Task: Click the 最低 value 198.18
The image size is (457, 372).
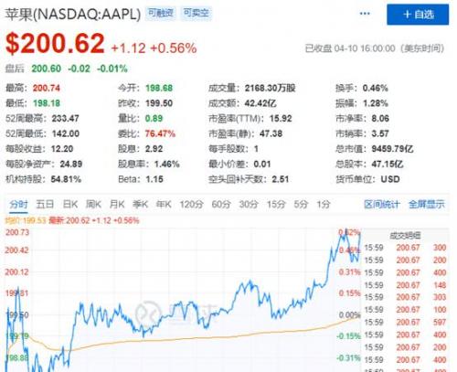Action: coord(47,103)
